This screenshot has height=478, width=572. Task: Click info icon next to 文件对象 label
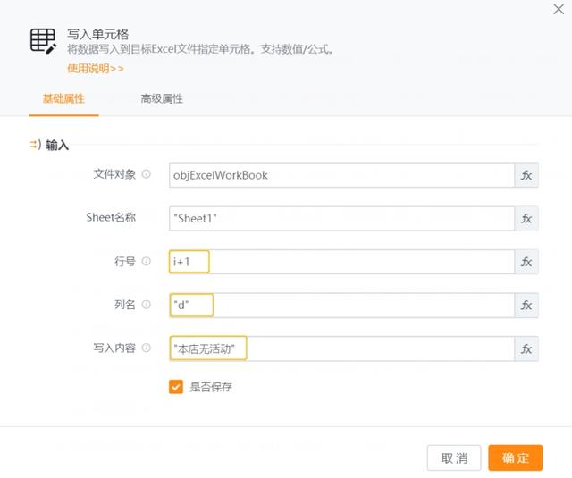tap(147, 175)
